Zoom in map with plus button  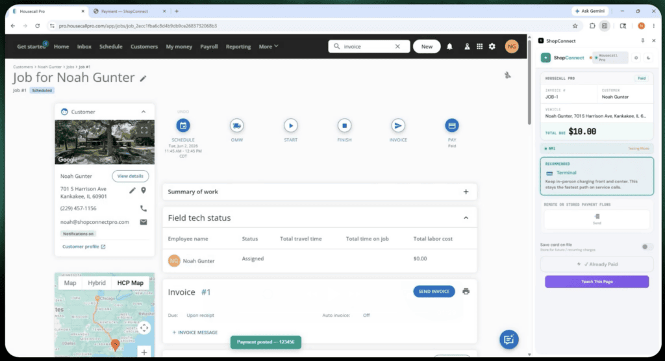144,352
